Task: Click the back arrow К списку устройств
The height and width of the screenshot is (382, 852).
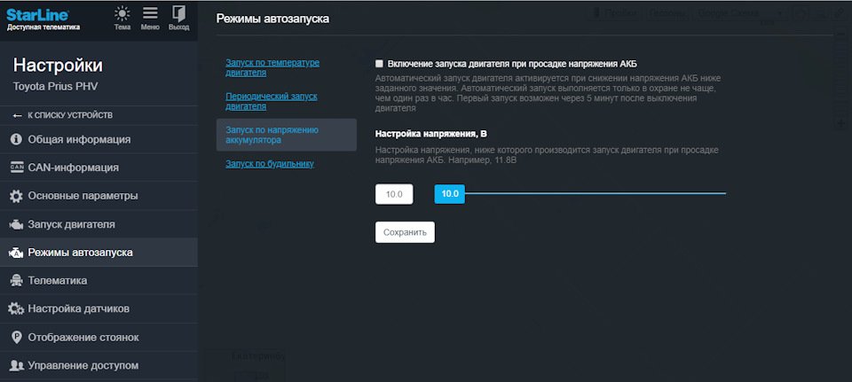Action: 18,116
